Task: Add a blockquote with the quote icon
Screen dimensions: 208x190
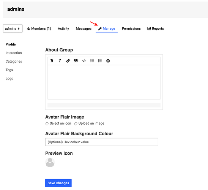Action: [x=76, y=61]
